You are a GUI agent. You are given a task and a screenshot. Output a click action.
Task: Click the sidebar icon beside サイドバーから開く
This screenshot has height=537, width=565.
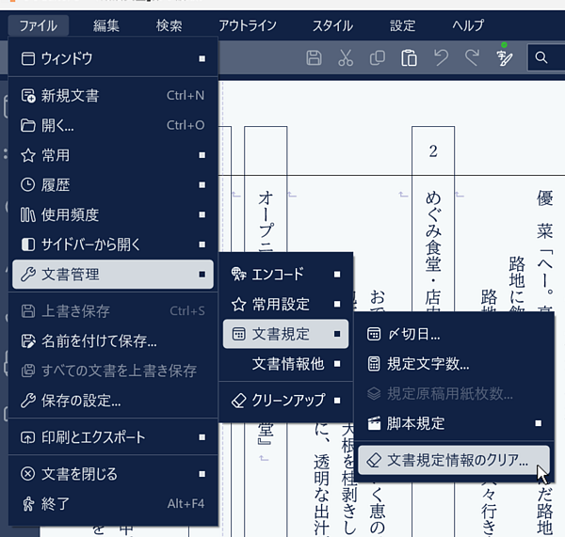(28, 245)
